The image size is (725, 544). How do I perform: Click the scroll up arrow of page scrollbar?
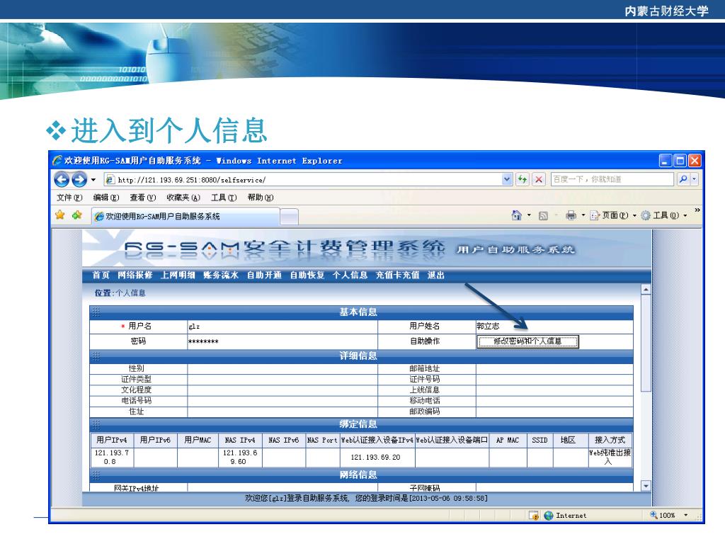646,290
